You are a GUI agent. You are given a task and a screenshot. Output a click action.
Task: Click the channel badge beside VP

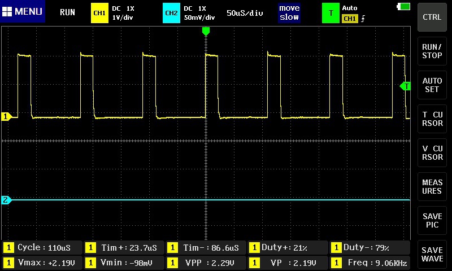click(254, 263)
